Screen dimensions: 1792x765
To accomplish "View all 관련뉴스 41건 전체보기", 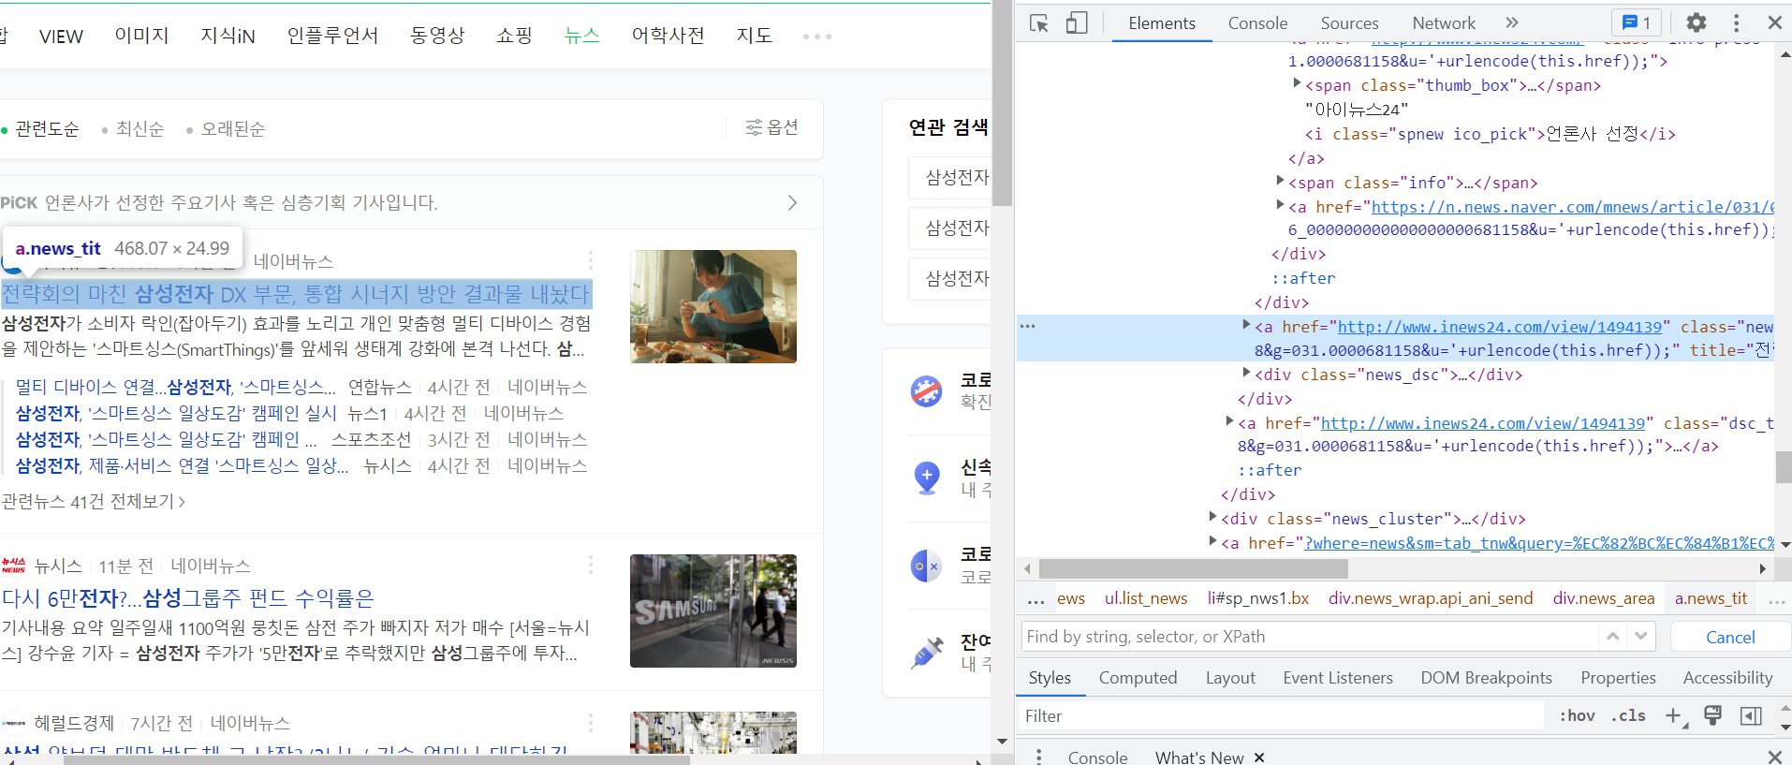I will [93, 502].
